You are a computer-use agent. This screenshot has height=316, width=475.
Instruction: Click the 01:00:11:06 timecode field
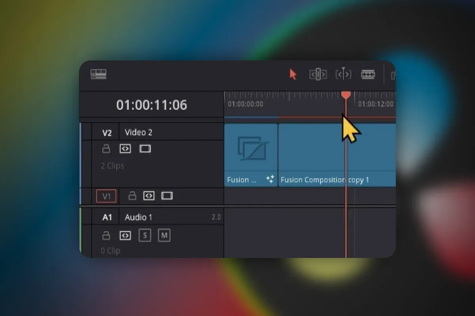point(152,105)
